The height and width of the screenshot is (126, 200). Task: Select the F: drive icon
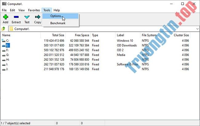pyautogui.click(x=4, y=50)
